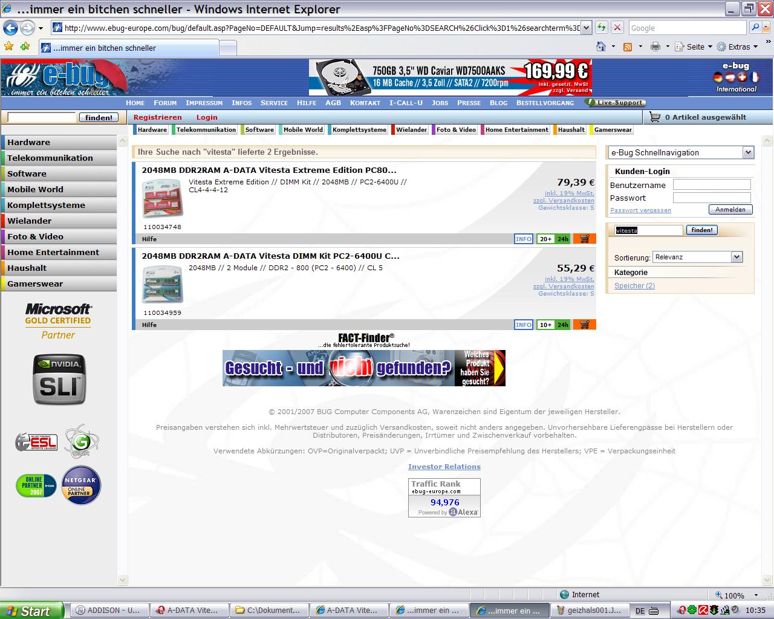Select the '...immer ein bitchen schneller' tab

[129, 48]
